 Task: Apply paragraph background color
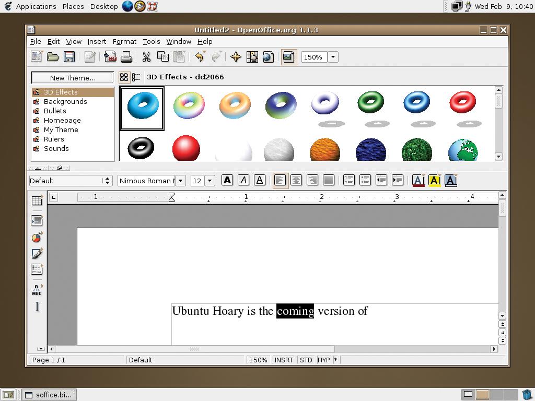coord(451,180)
